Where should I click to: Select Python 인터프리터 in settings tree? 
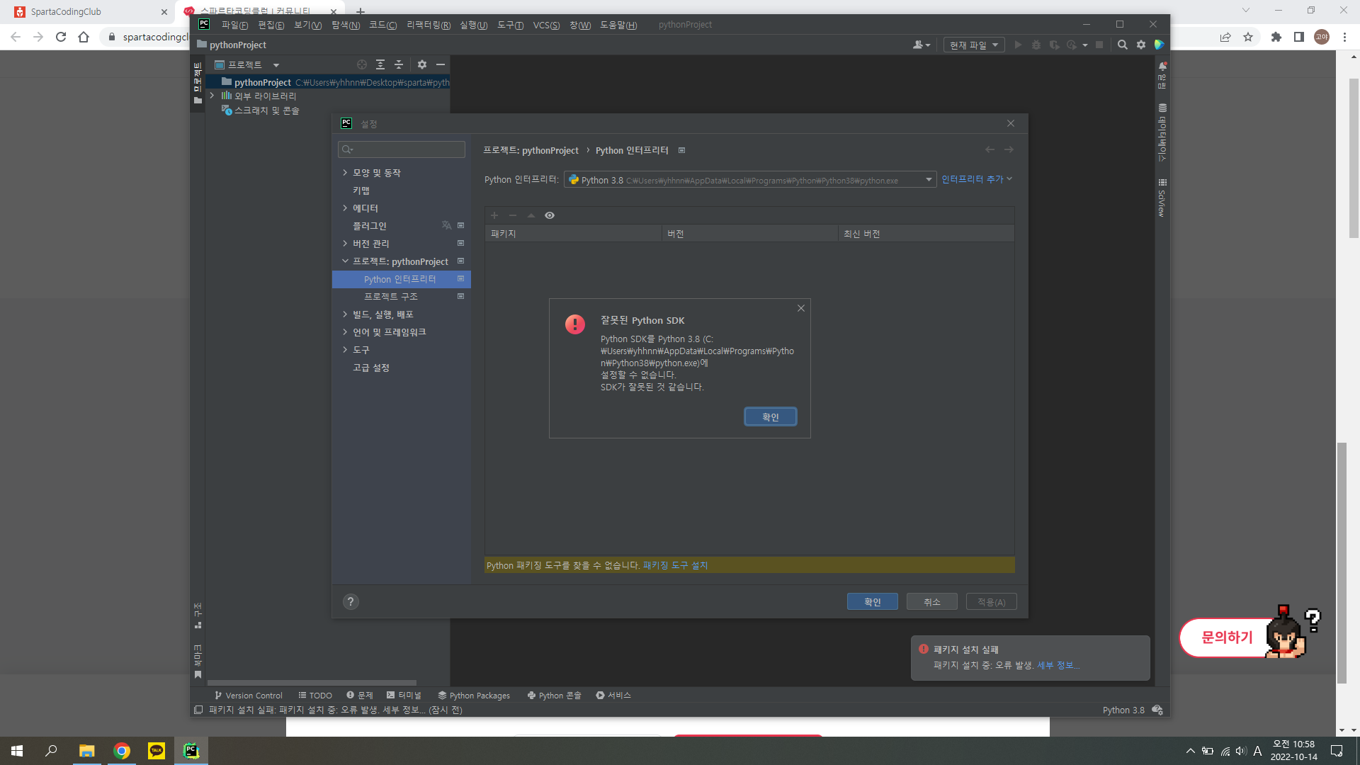click(x=401, y=279)
